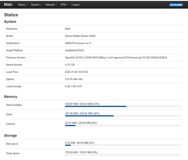Expand the VPN menu
Screen dimensions: 188x160
[x=64, y=5]
